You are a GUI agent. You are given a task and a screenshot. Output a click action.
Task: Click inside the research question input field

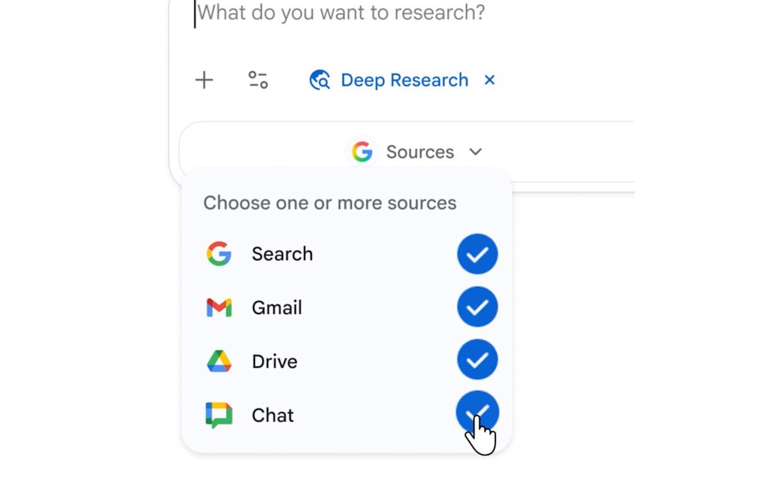pyautogui.click(x=340, y=13)
